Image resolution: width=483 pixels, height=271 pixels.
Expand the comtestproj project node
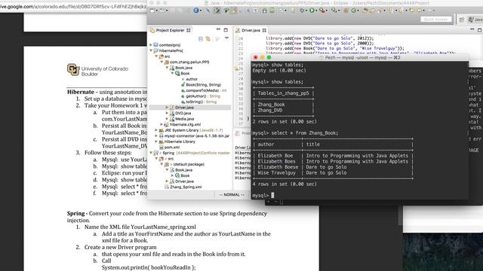click(x=151, y=45)
